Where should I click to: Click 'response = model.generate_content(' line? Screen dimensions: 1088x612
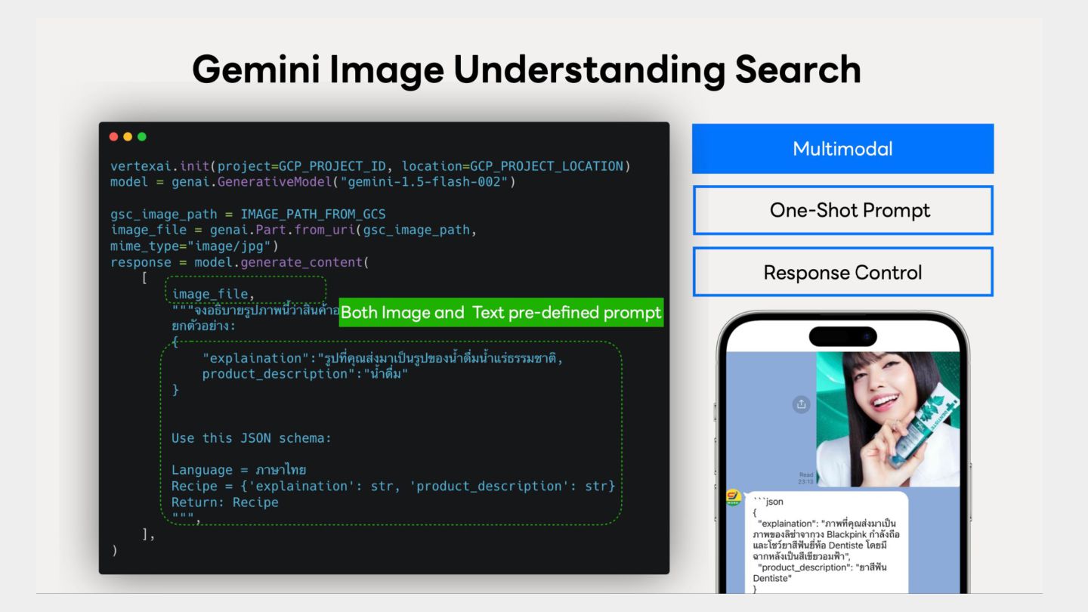tap(240, 262)
